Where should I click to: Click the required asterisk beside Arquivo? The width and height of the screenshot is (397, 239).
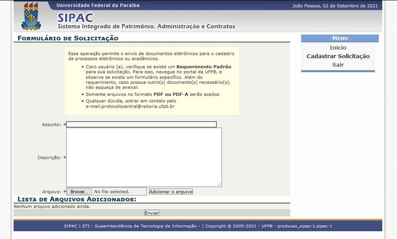pyautogui.click(x=65, y=191)
